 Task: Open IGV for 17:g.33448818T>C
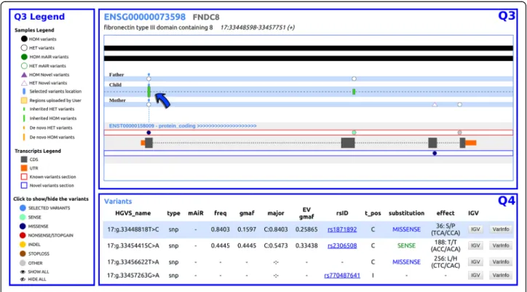pyautogui.click(x=475, y=229)
